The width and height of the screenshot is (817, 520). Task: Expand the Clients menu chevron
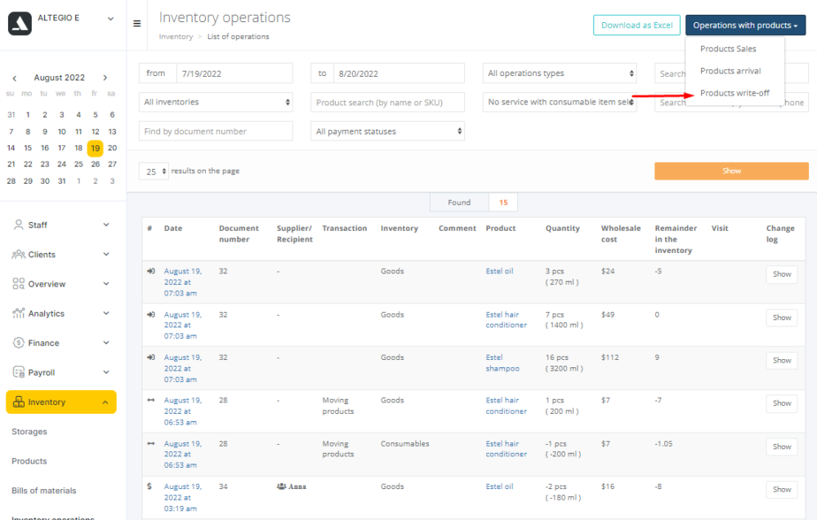[106, 255]
